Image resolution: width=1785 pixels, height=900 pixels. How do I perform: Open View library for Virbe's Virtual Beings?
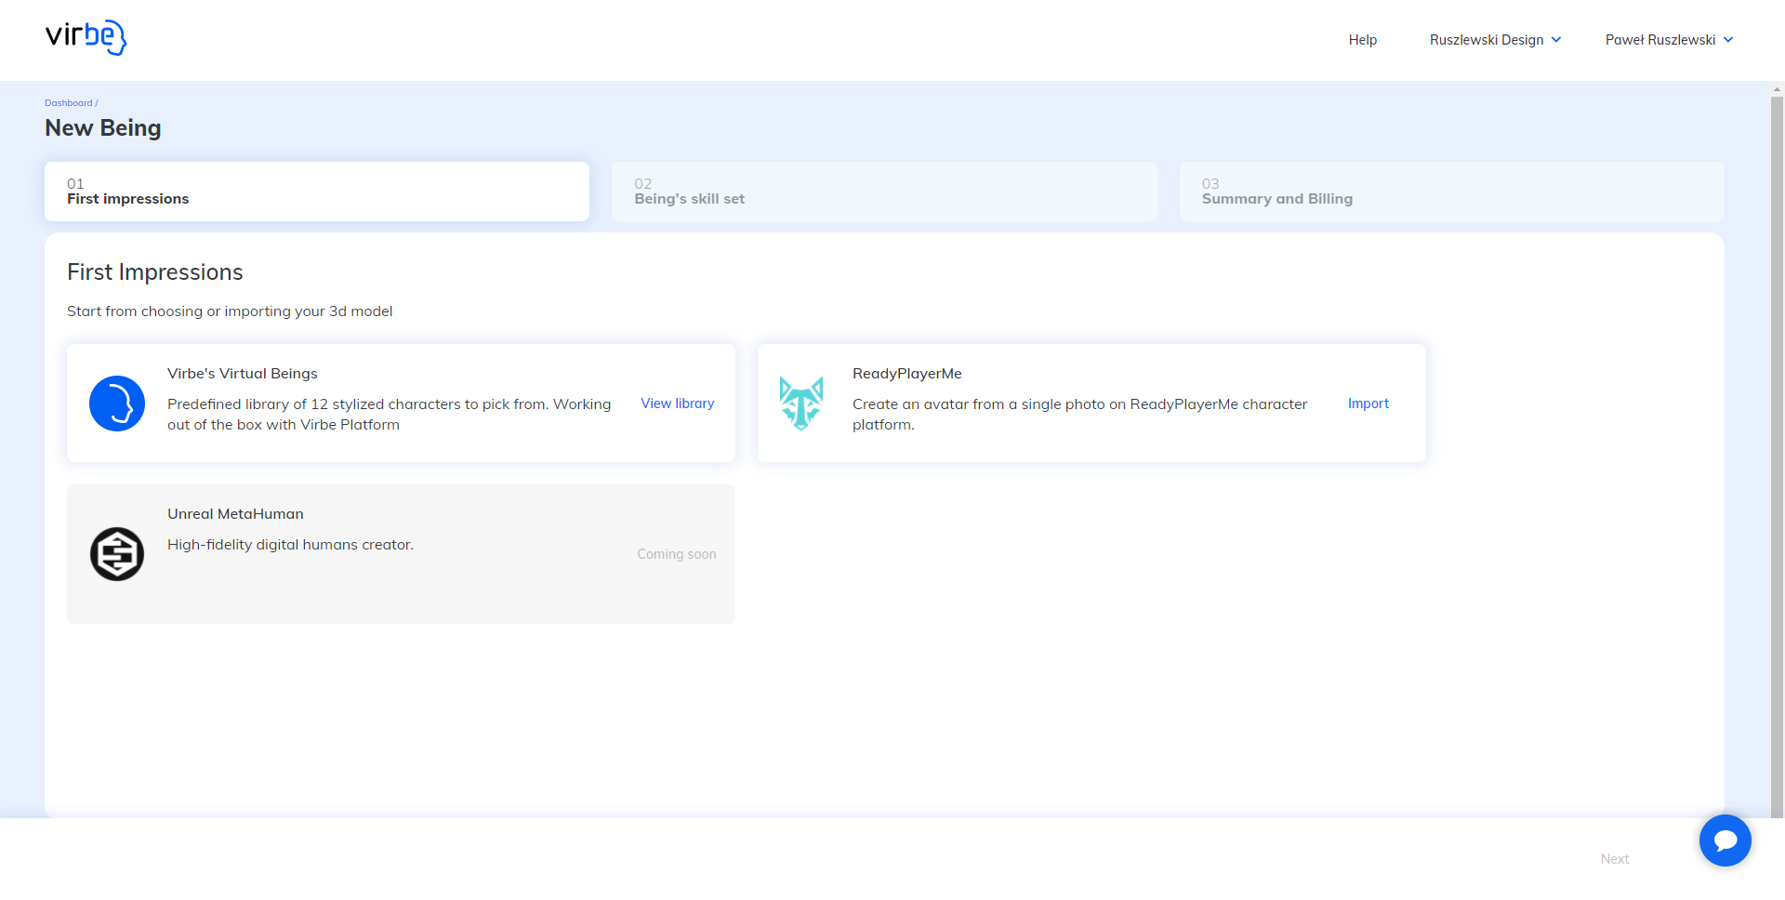click(678, 404)
